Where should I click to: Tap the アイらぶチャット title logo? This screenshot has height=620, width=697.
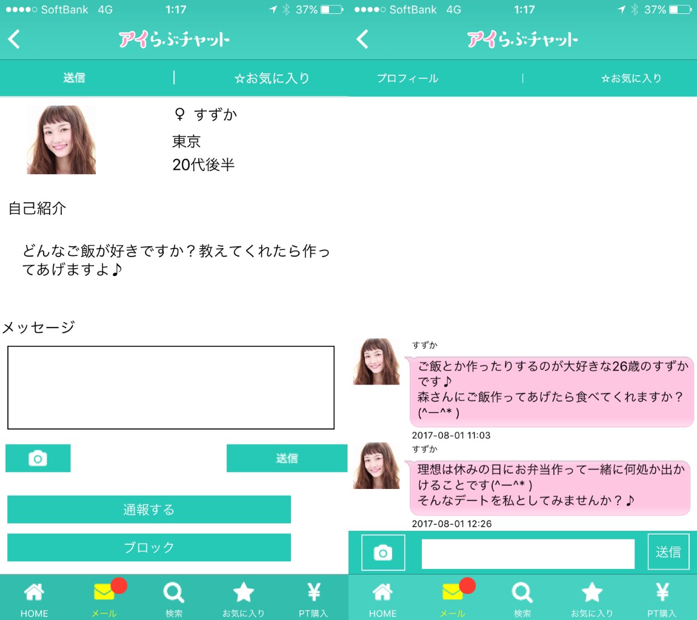174,38
